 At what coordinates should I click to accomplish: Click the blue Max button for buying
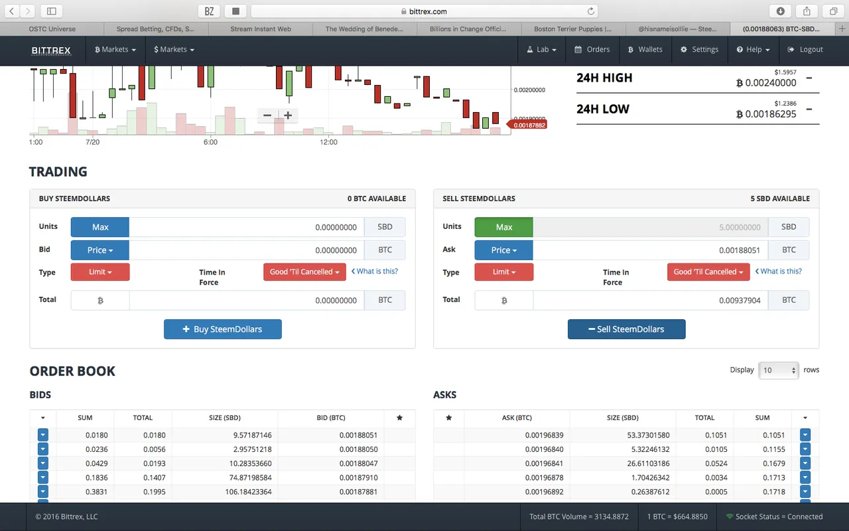[x=100, y=227]
